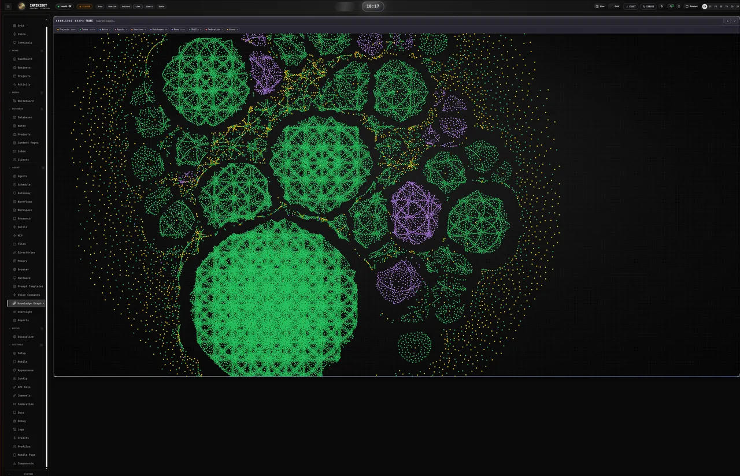Open the hamburger menu beside the Infinibot logo
This screenshot has height=476, width=740.
click(8, 6)
